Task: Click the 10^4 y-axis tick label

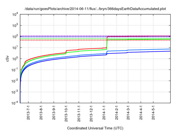Action: coord(15,14)
